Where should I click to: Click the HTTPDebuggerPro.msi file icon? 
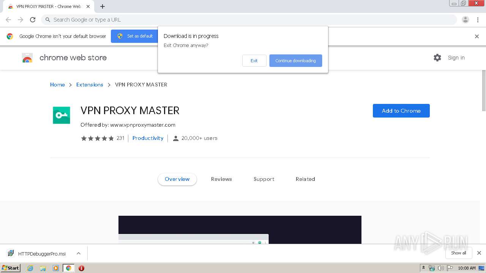pos(11,253)
